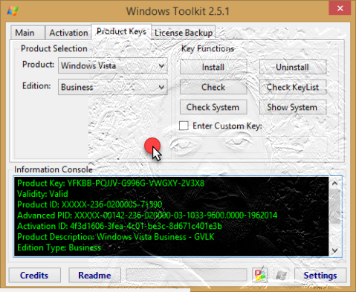Click the Check System button

[x=213, y=107]
